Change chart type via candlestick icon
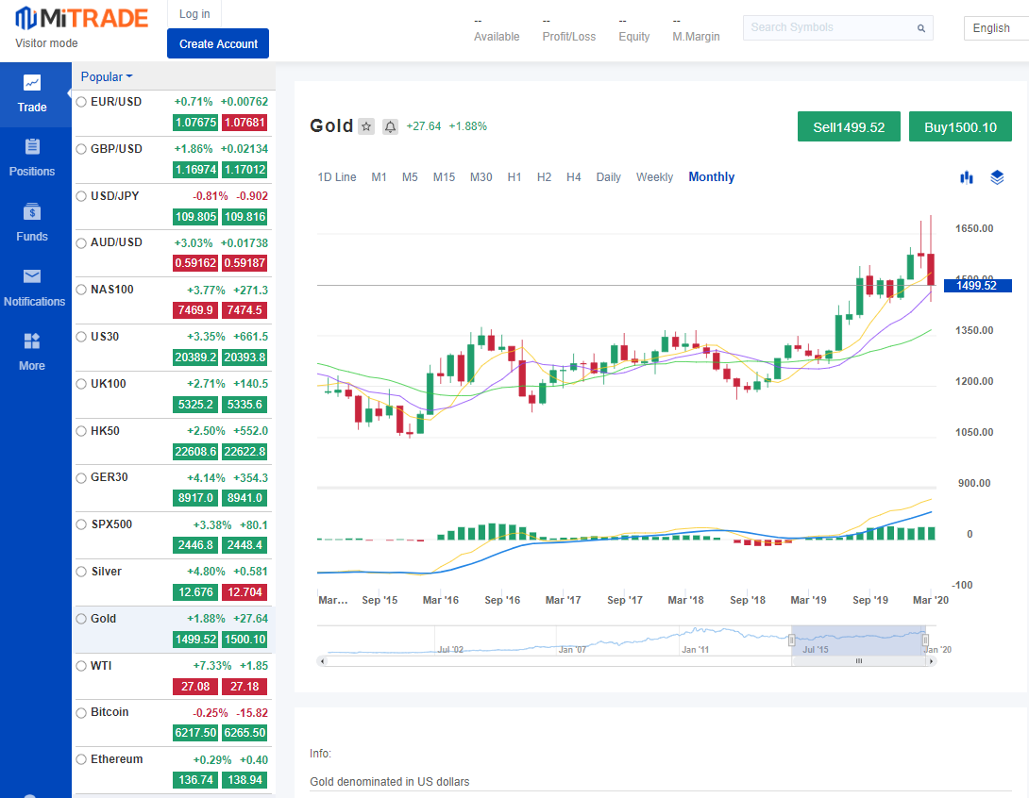 (966, 177)
